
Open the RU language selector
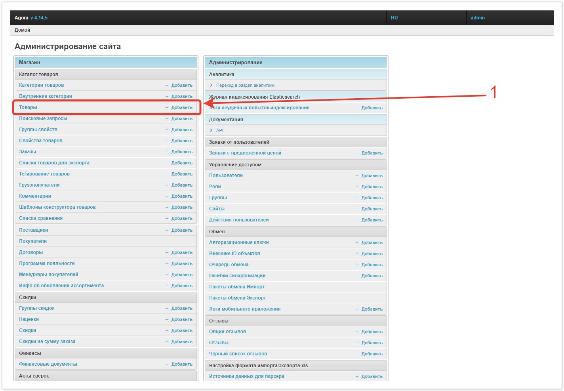394,18
